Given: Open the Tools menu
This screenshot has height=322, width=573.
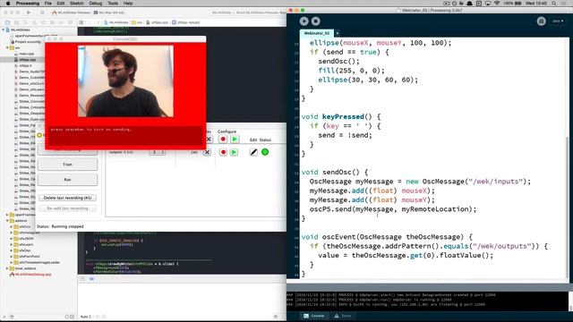Looking at the screenshot, I should [x=113, y=4].
